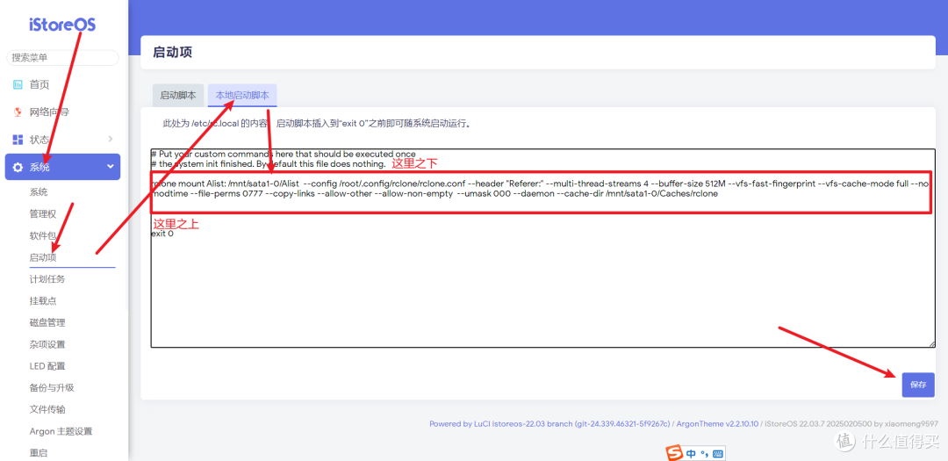Click the Sogou input method S icon
Image resolution: width=948 pixels, height=461 pixels.
673,454
